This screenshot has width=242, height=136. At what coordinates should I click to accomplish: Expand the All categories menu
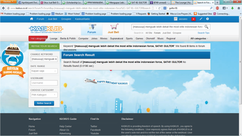pos(199,38)
